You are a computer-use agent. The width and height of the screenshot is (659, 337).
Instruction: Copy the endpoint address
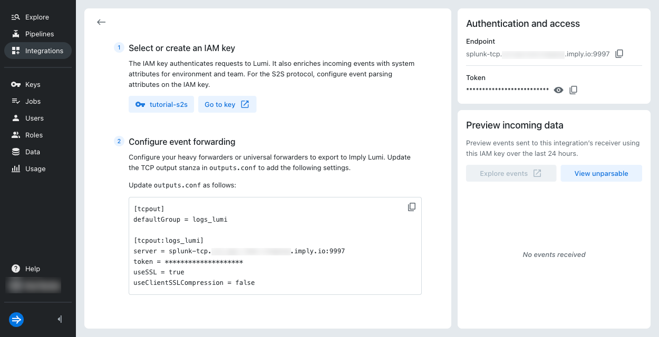pos(619,54)
